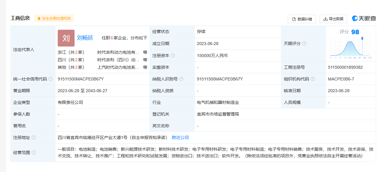The image size is (380, 172).
Task: Click the help icon beside 组织机构代码
Action: 313,79
